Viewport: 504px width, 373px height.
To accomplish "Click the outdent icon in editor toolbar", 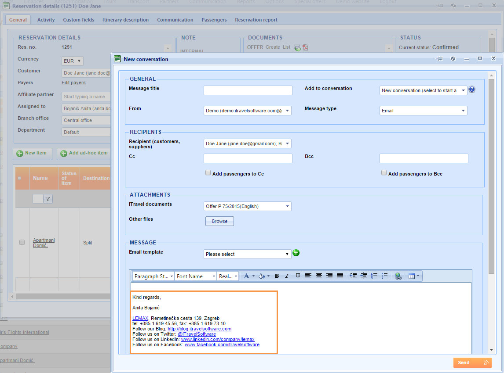I will pyautogui.click(x=364, y=276).
